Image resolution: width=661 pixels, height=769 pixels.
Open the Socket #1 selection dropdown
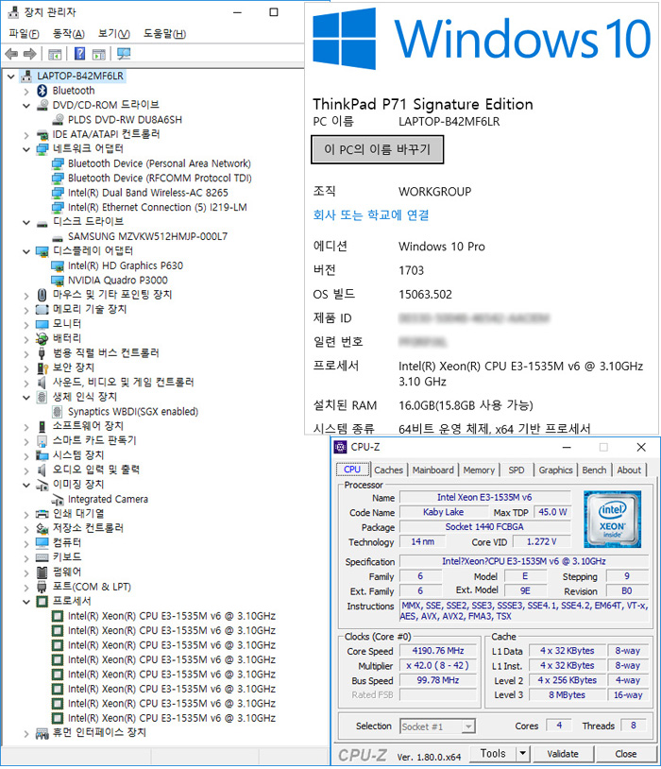tap(468, 726)
